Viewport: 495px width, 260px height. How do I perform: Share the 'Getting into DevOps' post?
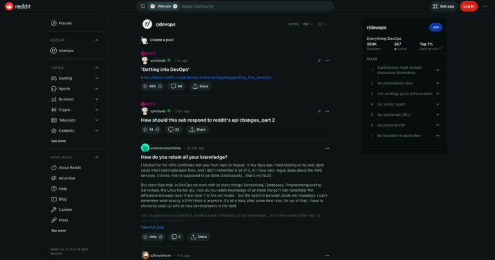(200, 86)
